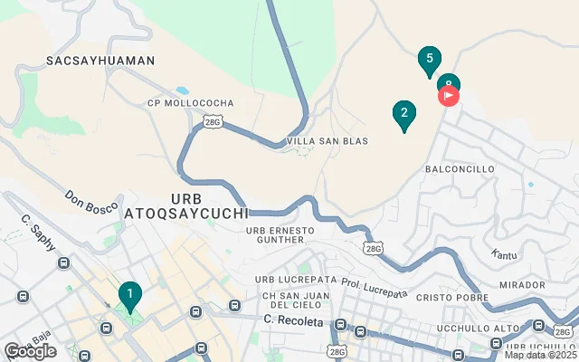
Task: Open the Google logo link
Action: (30, 351)
